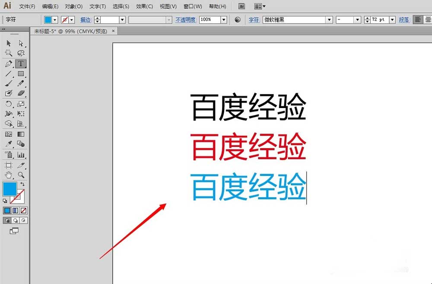This screenshot has height=284, width=432.
Task: Collapse the toolbox with the double arrows
Action: [3, 29]
